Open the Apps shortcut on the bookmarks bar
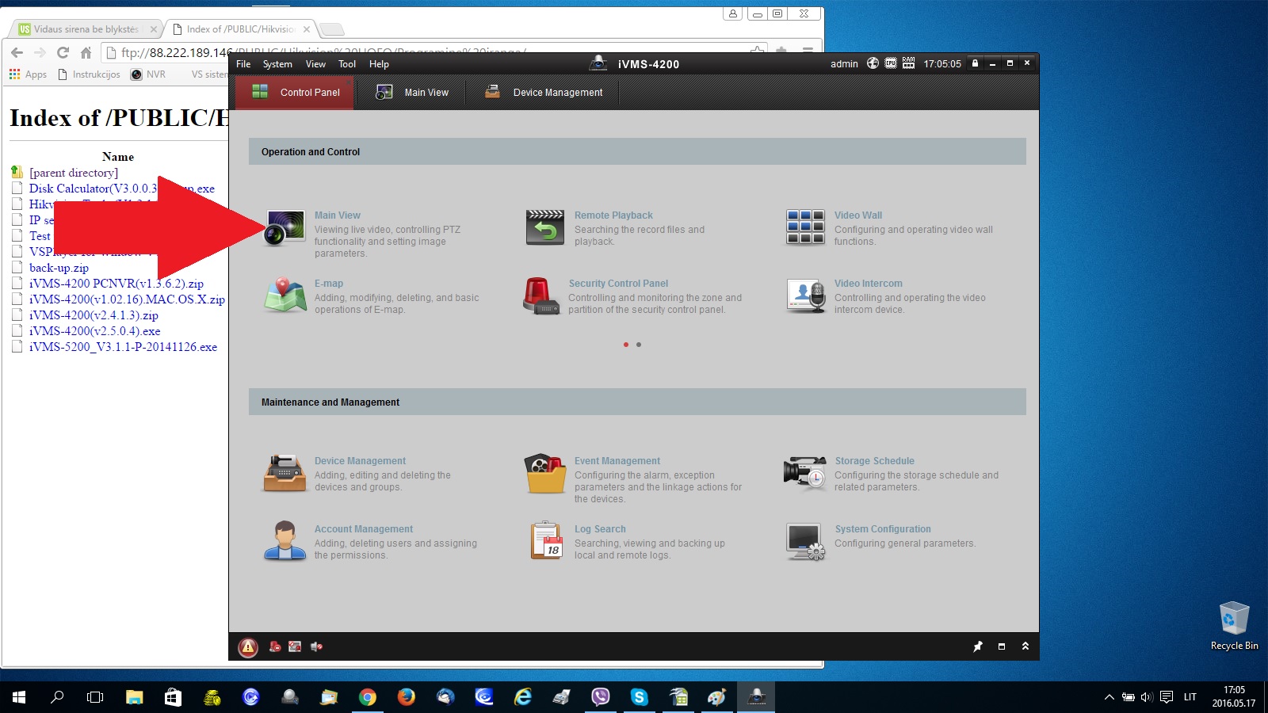 tap(29, 74)
